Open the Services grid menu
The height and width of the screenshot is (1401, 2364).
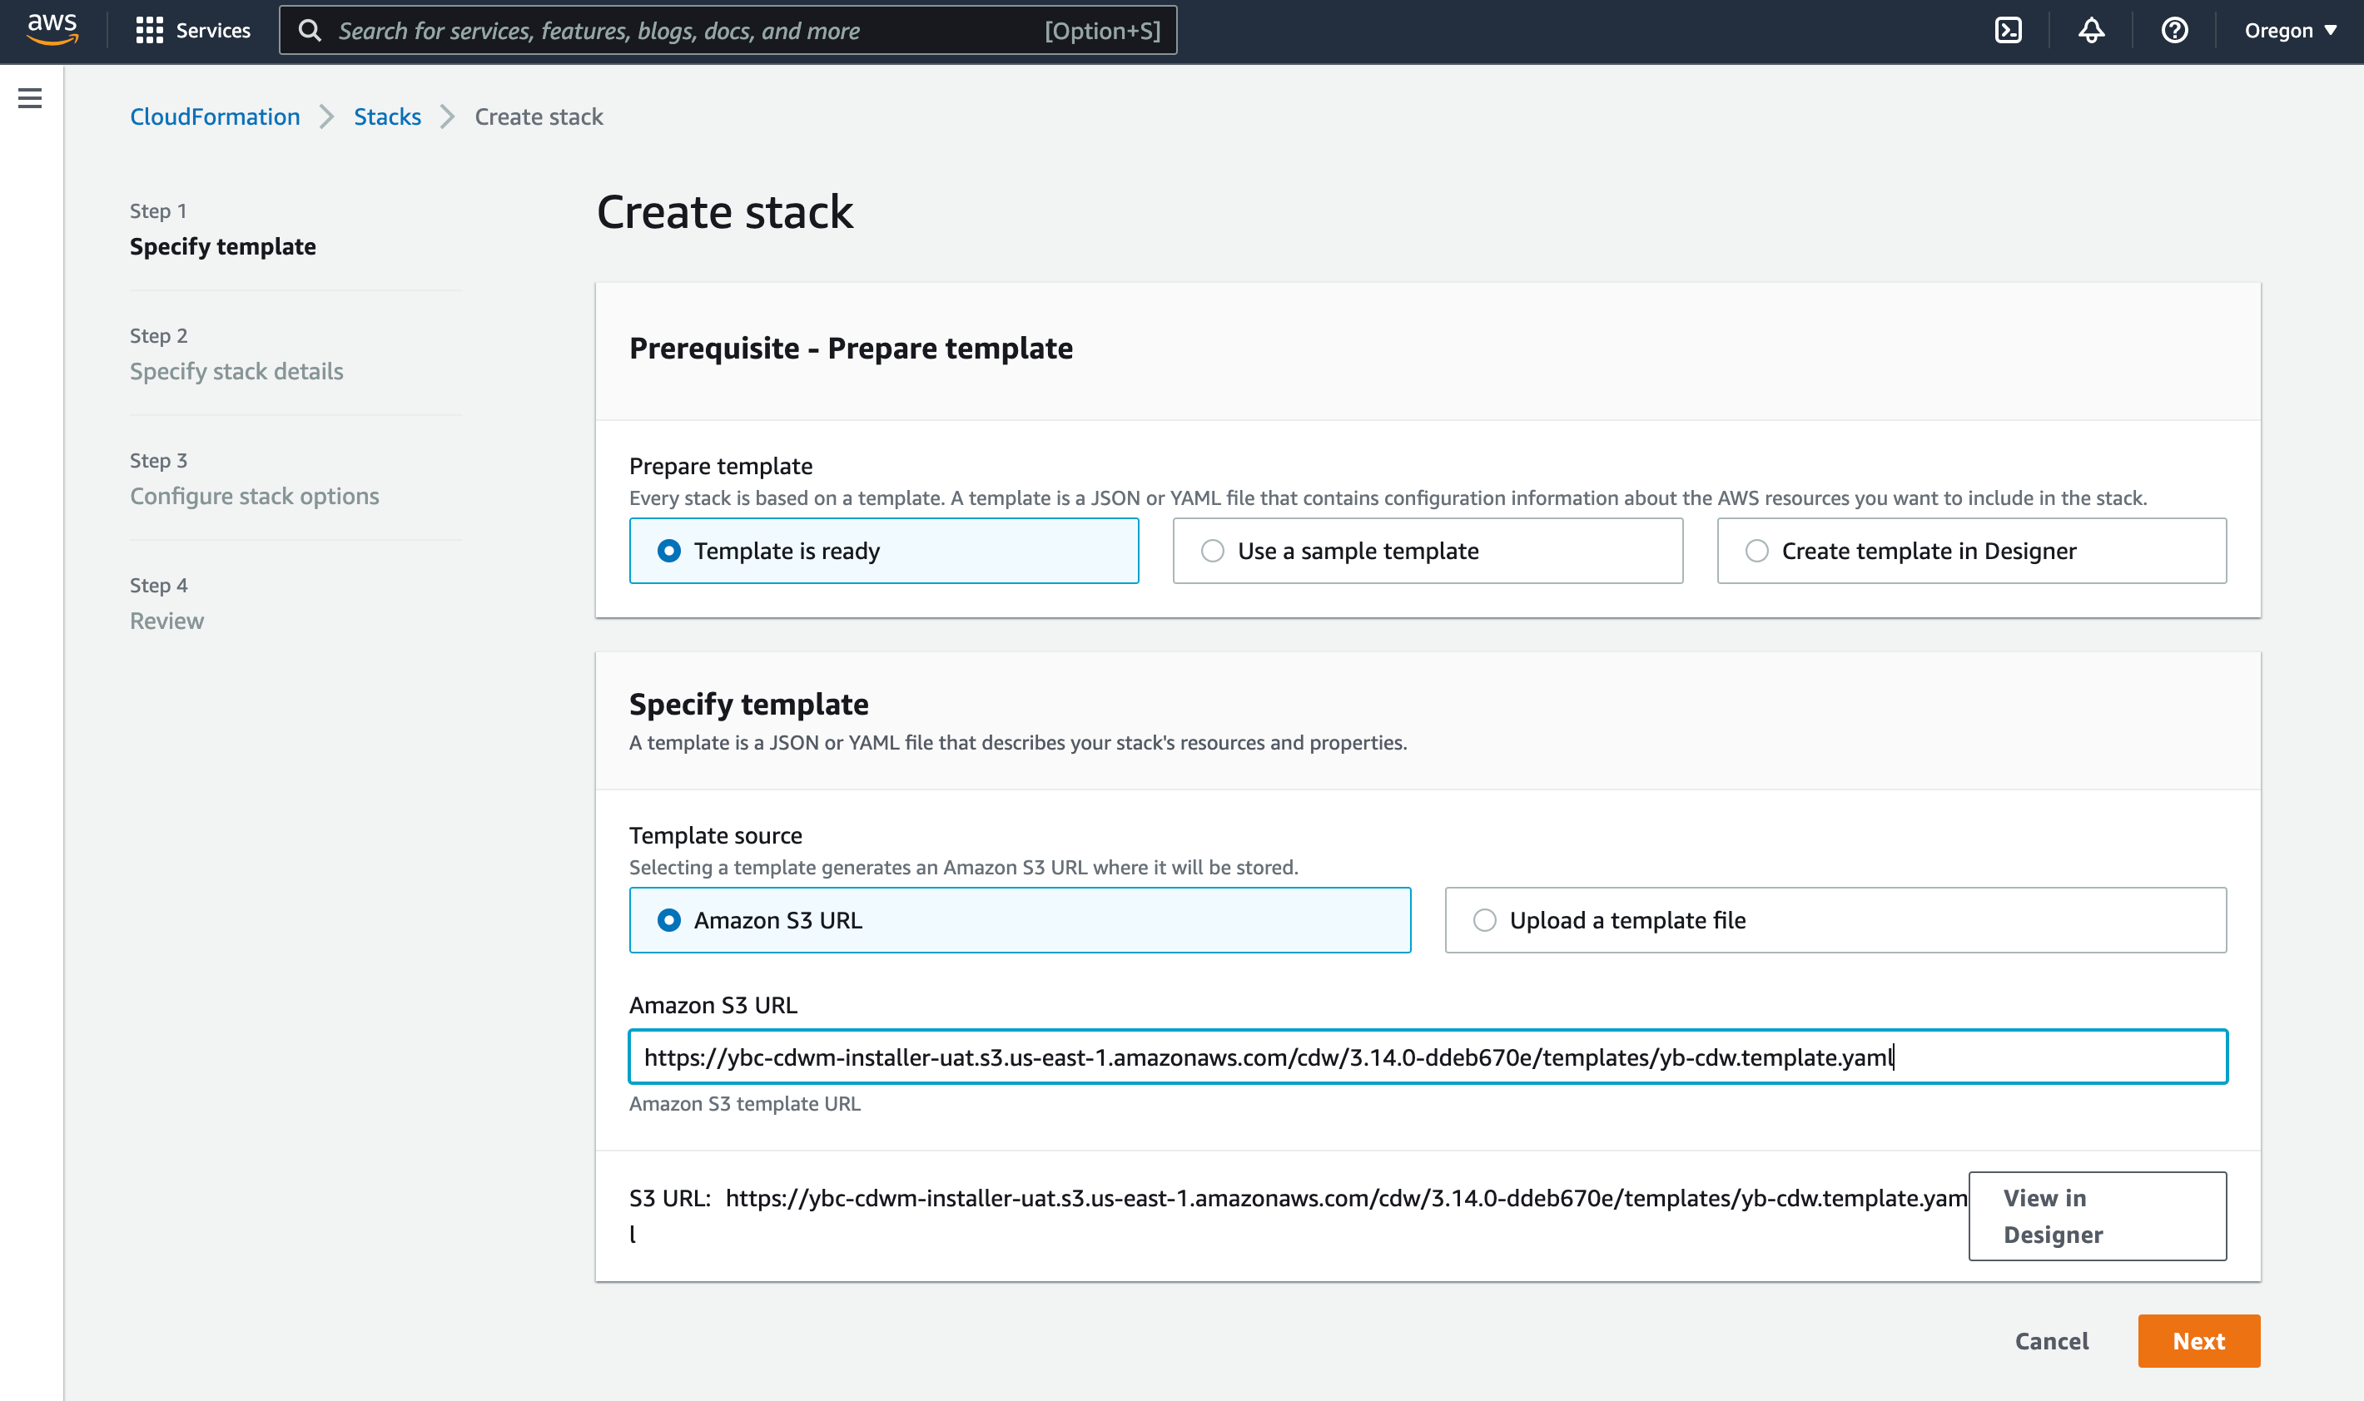pyautogui.click(x=149, y=30)
